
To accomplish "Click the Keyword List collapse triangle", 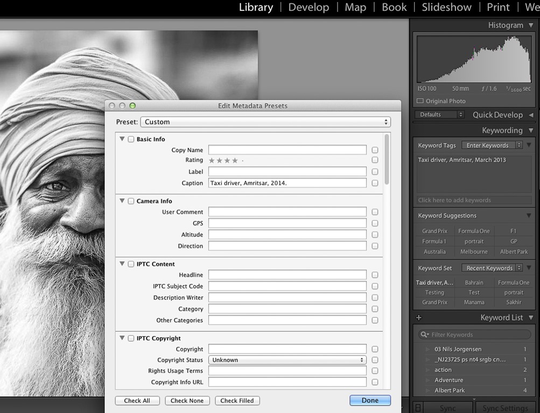I will pos(531,318).
